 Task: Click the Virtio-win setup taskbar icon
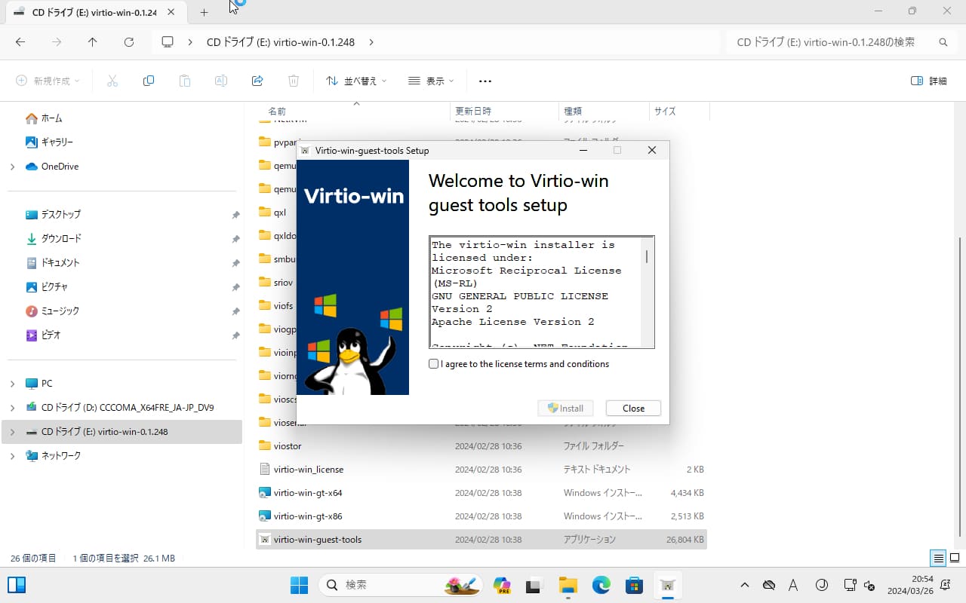coord(667,585)
